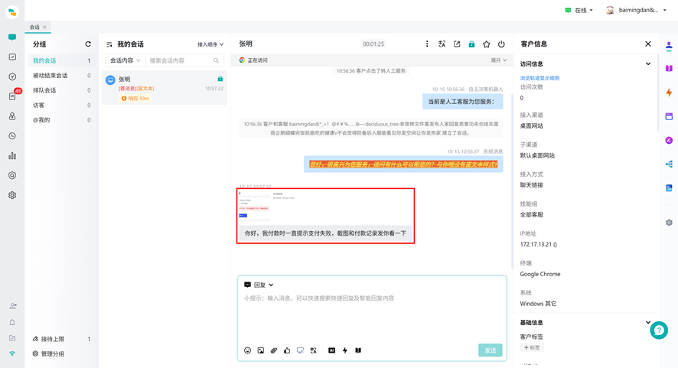Click the 响应 59m response timer tag

[x=135, y=99]
